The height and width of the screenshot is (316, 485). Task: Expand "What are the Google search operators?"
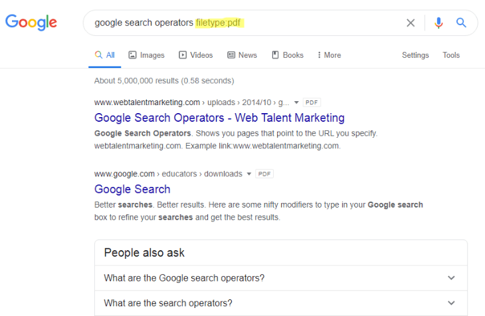pos(451,277)
